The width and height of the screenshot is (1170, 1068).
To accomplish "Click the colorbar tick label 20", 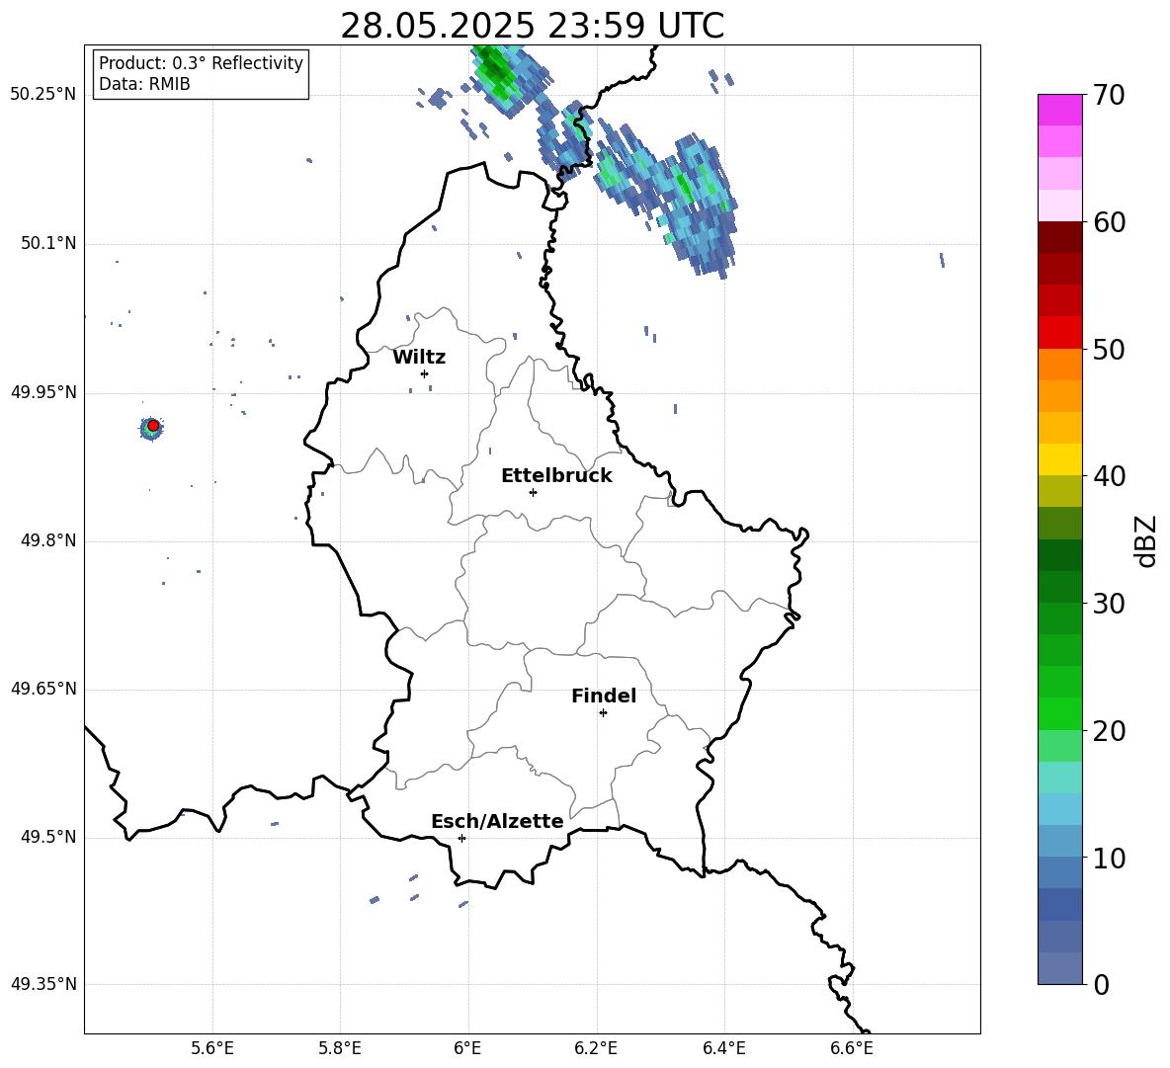I will click(x=1109, y=730).
